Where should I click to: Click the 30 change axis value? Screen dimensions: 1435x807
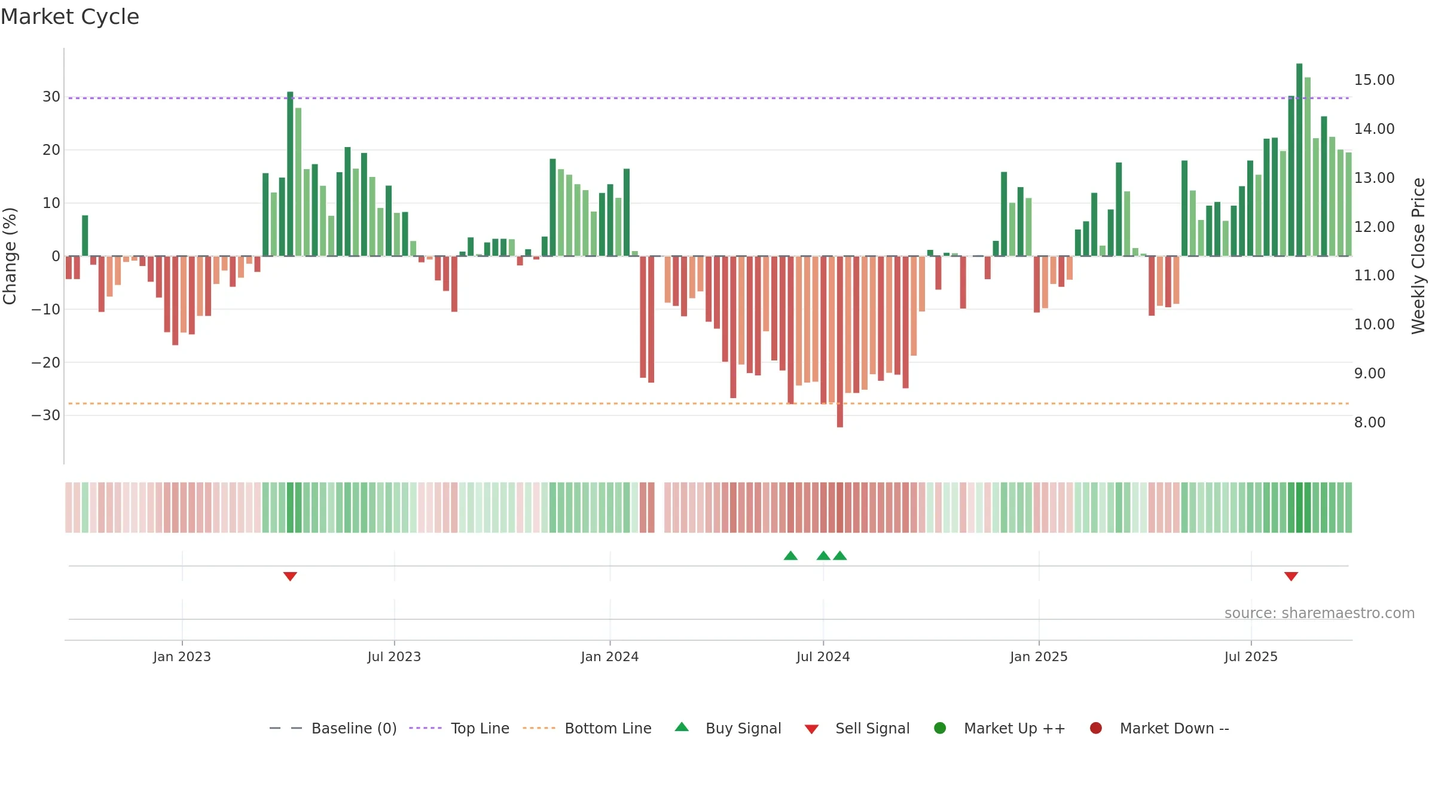[x=51, y=96]
